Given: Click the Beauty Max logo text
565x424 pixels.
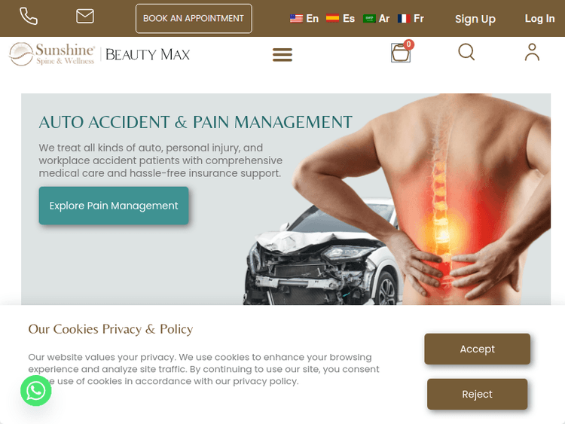Looking at the screenshot, I should (x=148, y=54).
